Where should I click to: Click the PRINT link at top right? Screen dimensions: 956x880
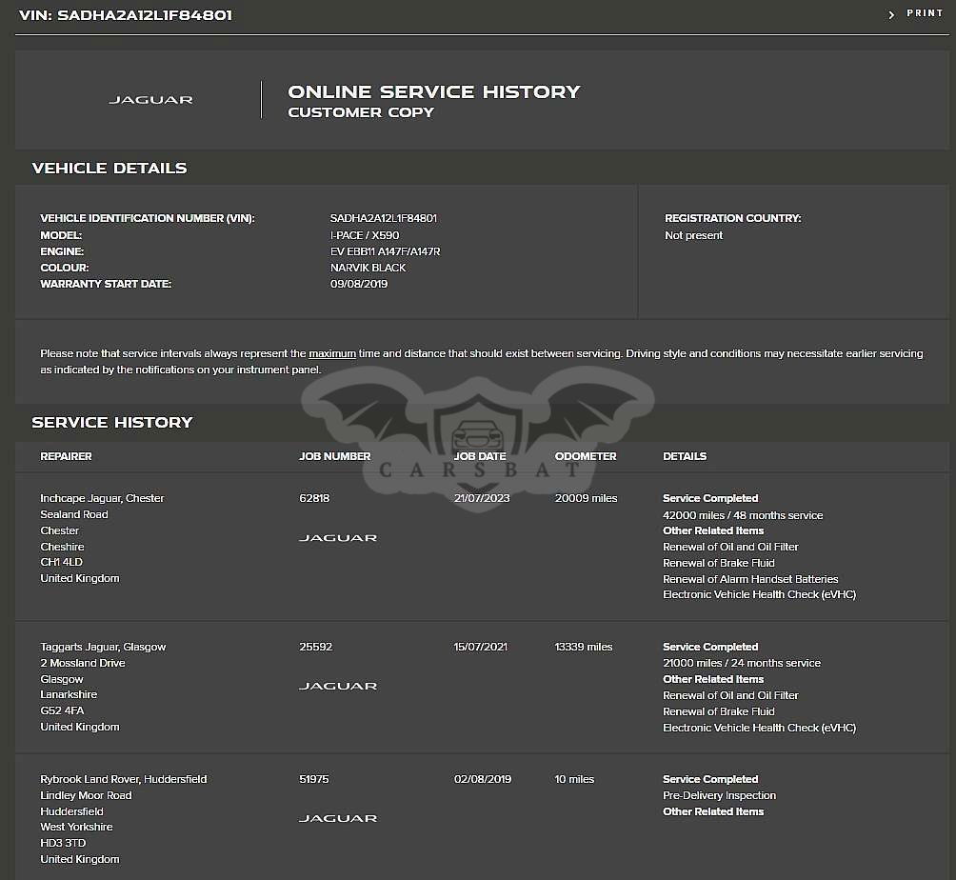[924, 13]
